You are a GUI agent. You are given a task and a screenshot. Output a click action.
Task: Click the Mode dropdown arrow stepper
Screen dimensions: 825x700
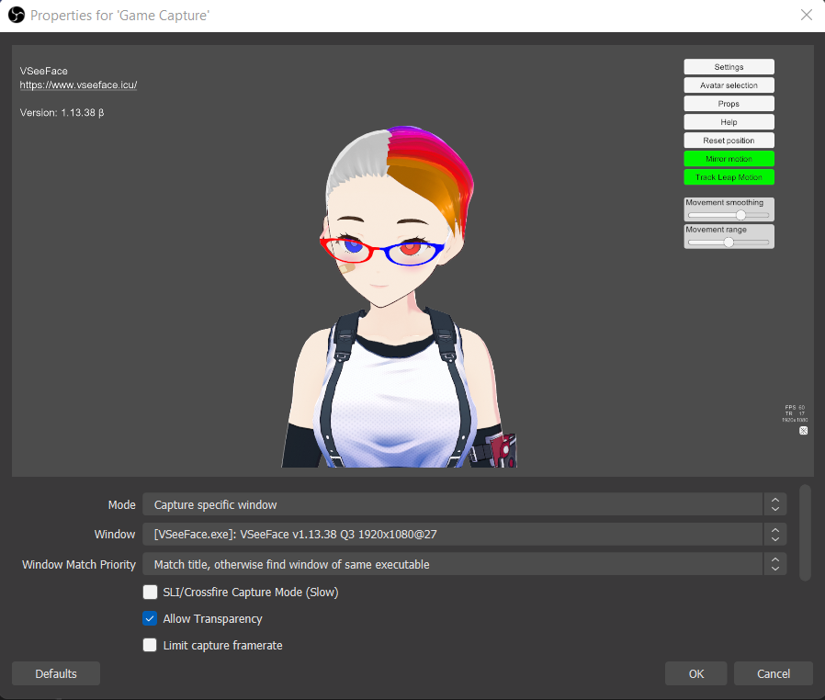(775, 504)
